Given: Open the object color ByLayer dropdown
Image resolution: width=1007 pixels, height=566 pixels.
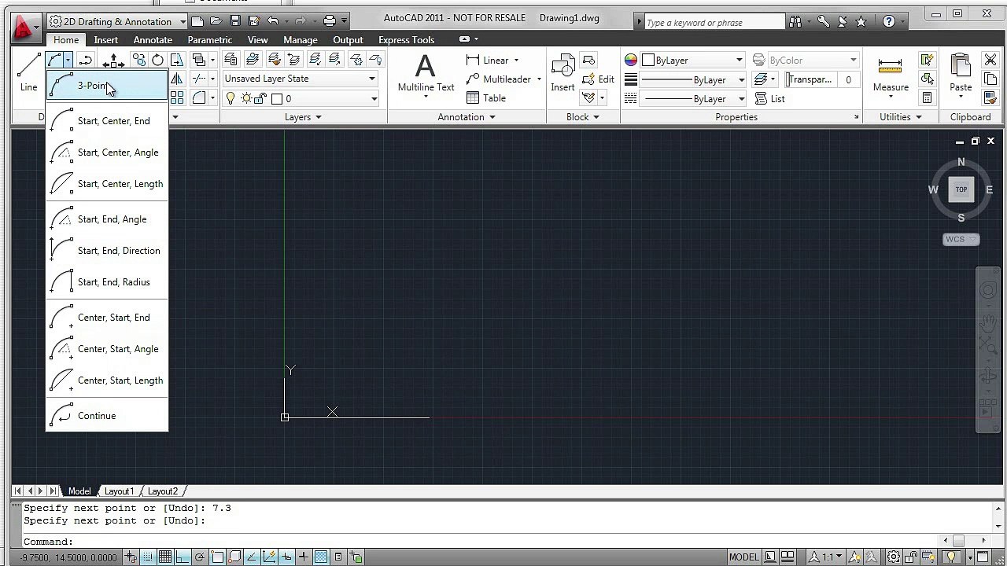Looking at the screenshot, I should (693, 60).
